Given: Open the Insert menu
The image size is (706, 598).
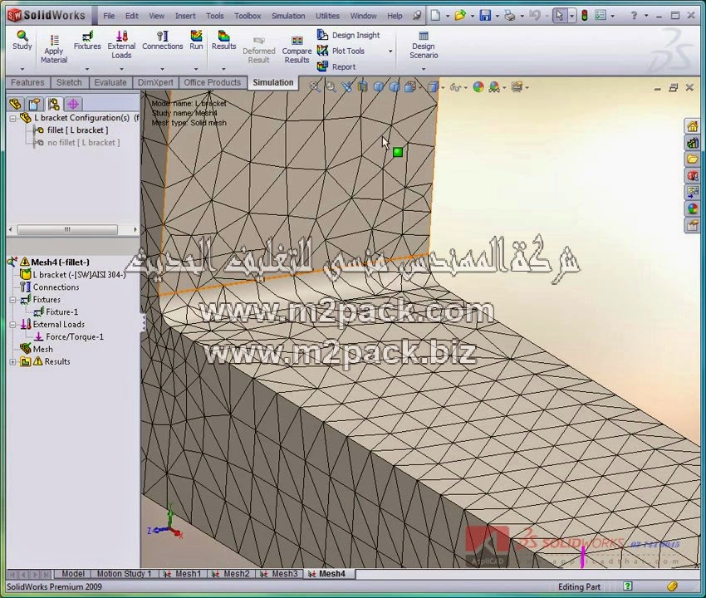Looking at the screenshot, I should (x=185, y=16).
